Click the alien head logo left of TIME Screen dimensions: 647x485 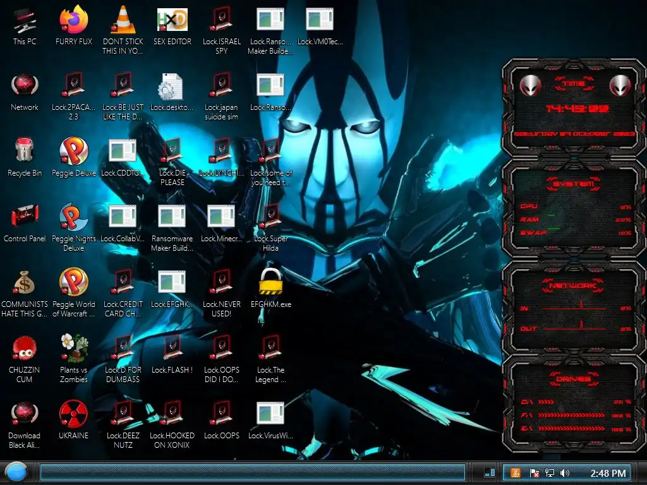(530, 85)
